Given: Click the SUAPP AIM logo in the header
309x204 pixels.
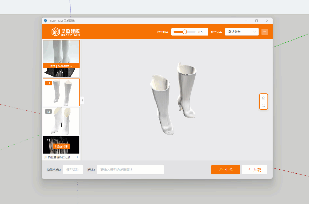Looking at the screenshot, I should [x=66, y=32].
